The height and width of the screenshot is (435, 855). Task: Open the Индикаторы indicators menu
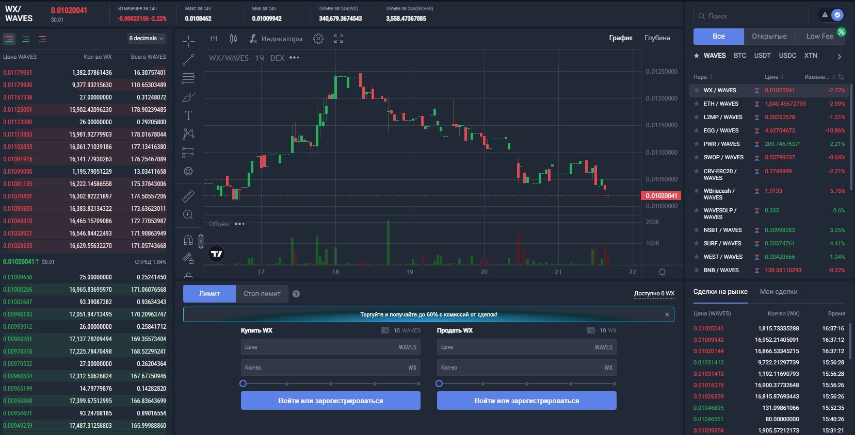pos(276,39)
